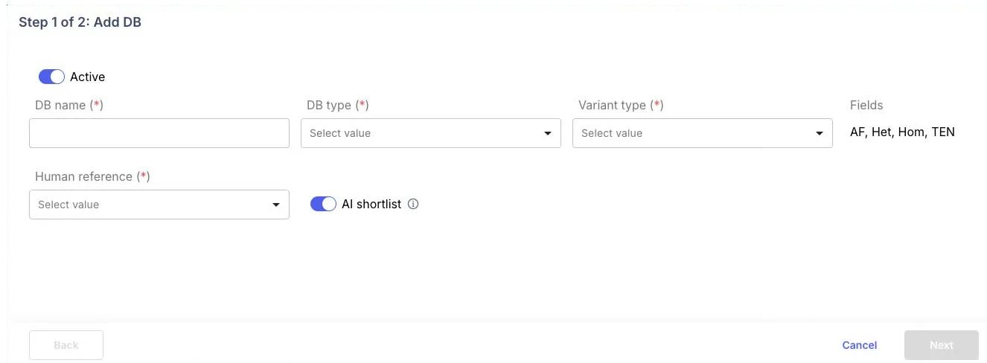Click the DB name text field
Viewport: 987px width, 363px height.
(159, 133)
